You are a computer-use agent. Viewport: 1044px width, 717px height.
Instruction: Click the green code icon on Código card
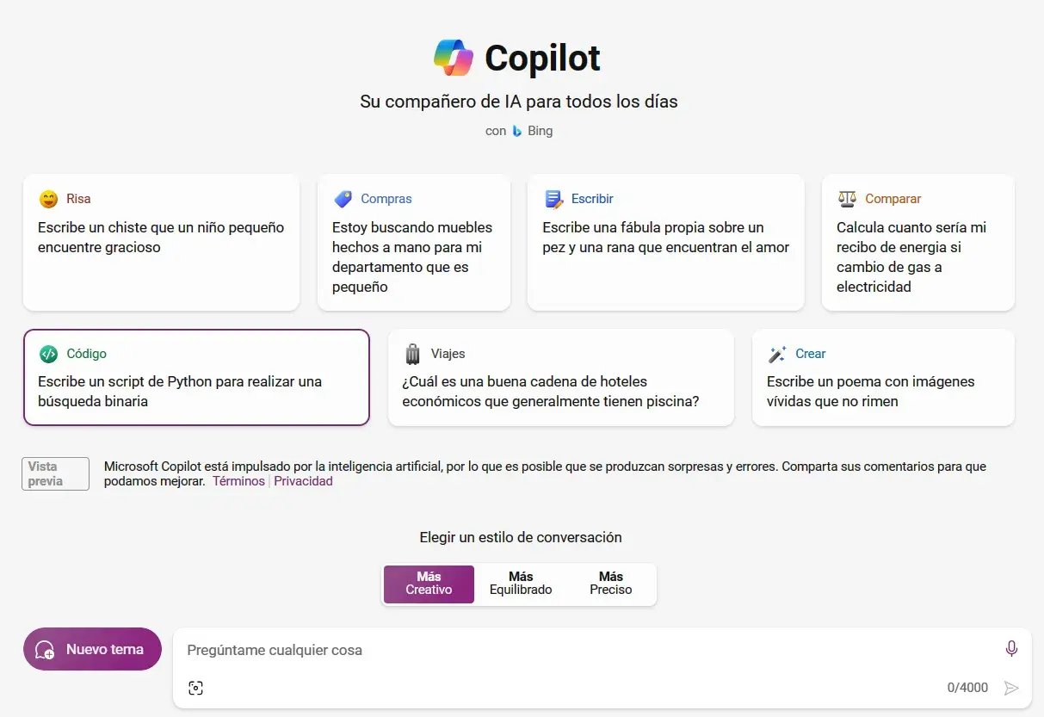click(x=48, y=354)
